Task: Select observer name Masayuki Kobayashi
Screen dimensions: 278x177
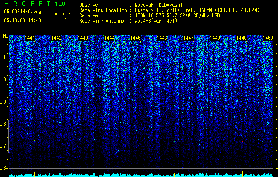Action: click(x=159, y=5)
